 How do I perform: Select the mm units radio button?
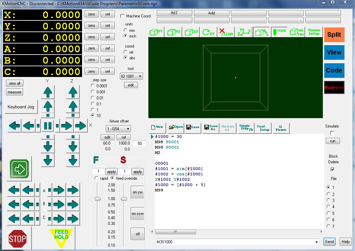click(x=126, y=30)
